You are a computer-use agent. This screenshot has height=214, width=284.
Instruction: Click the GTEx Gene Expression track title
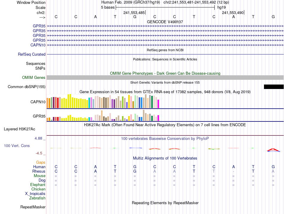pos(165,92)
